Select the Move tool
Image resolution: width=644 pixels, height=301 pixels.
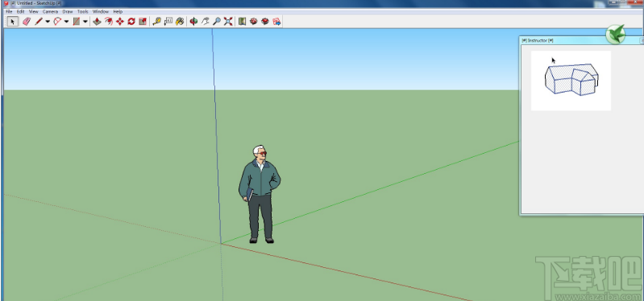120,21
